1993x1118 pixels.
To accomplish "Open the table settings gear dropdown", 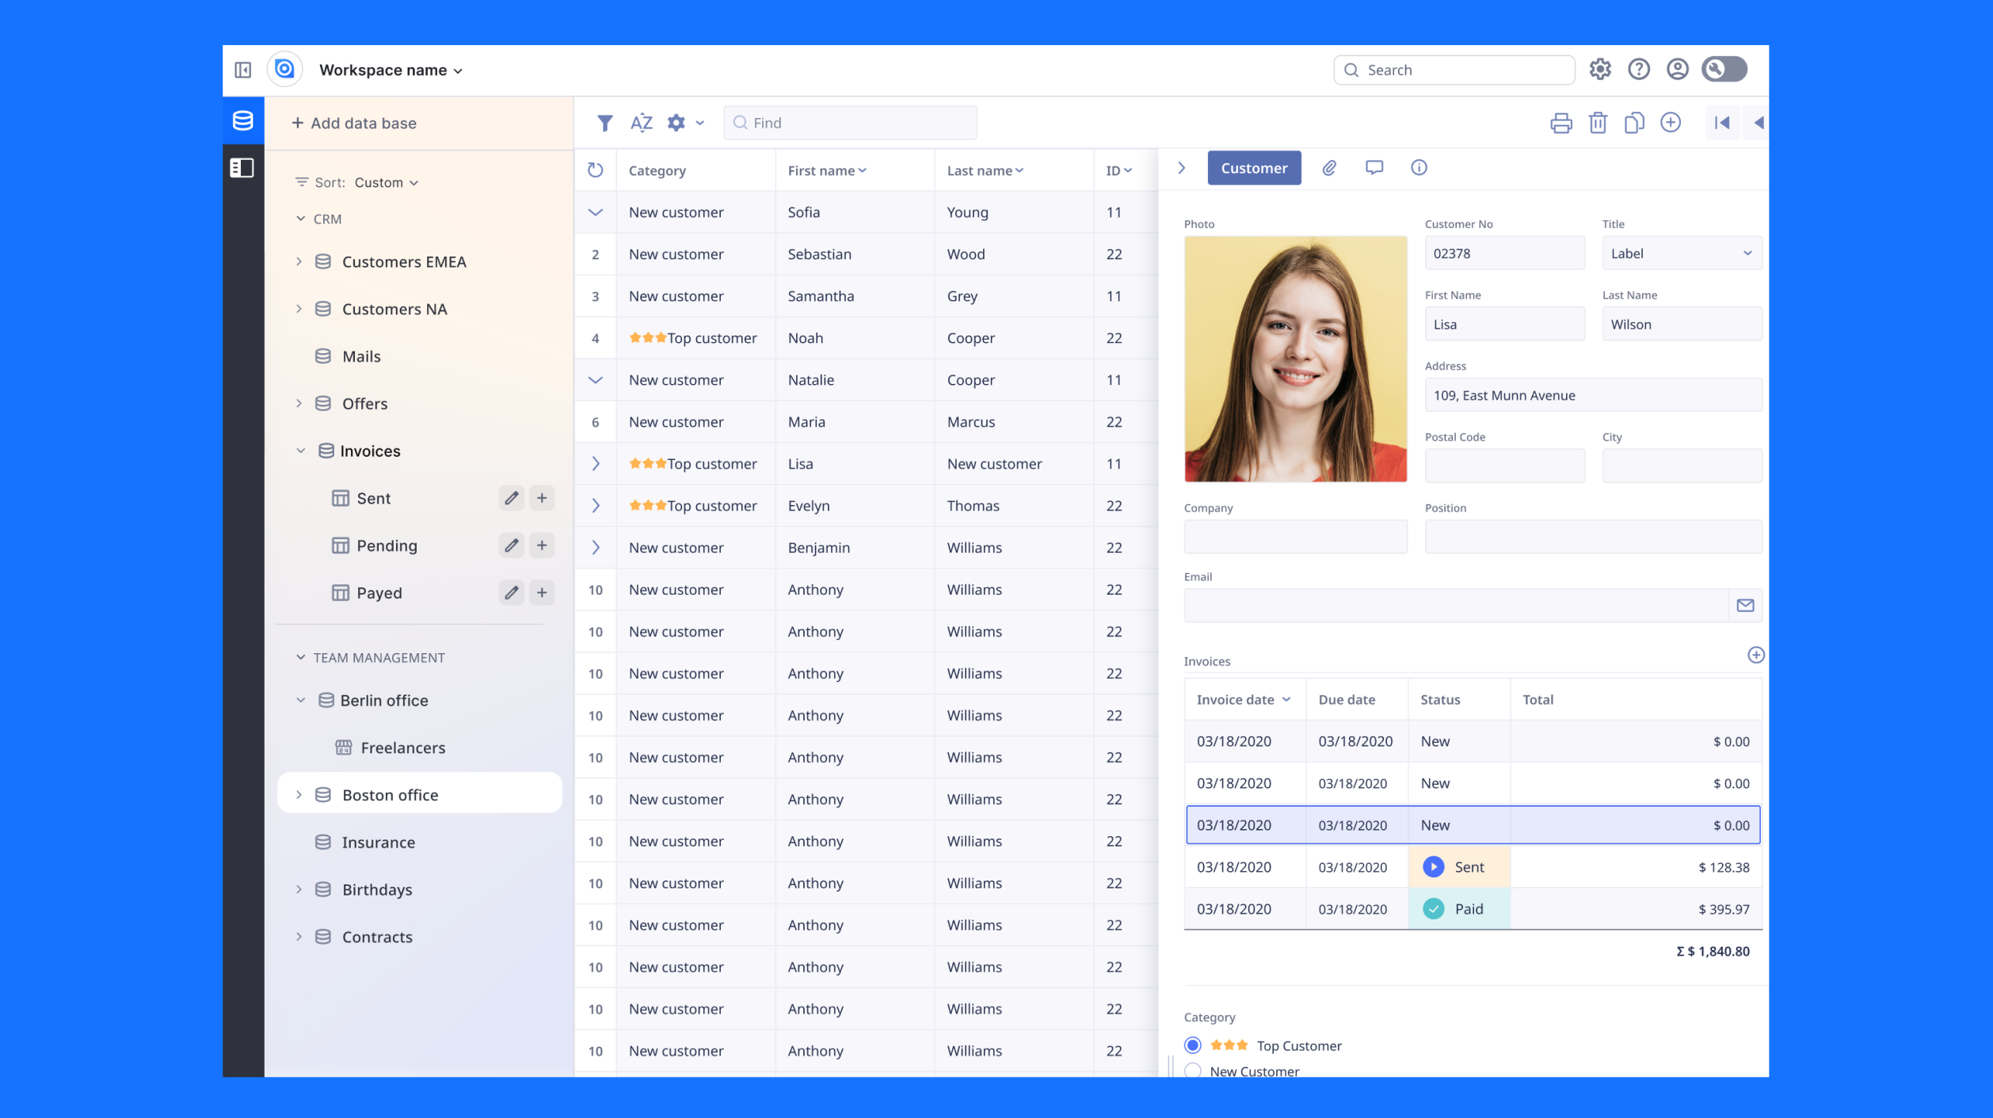I will point(685,123).
